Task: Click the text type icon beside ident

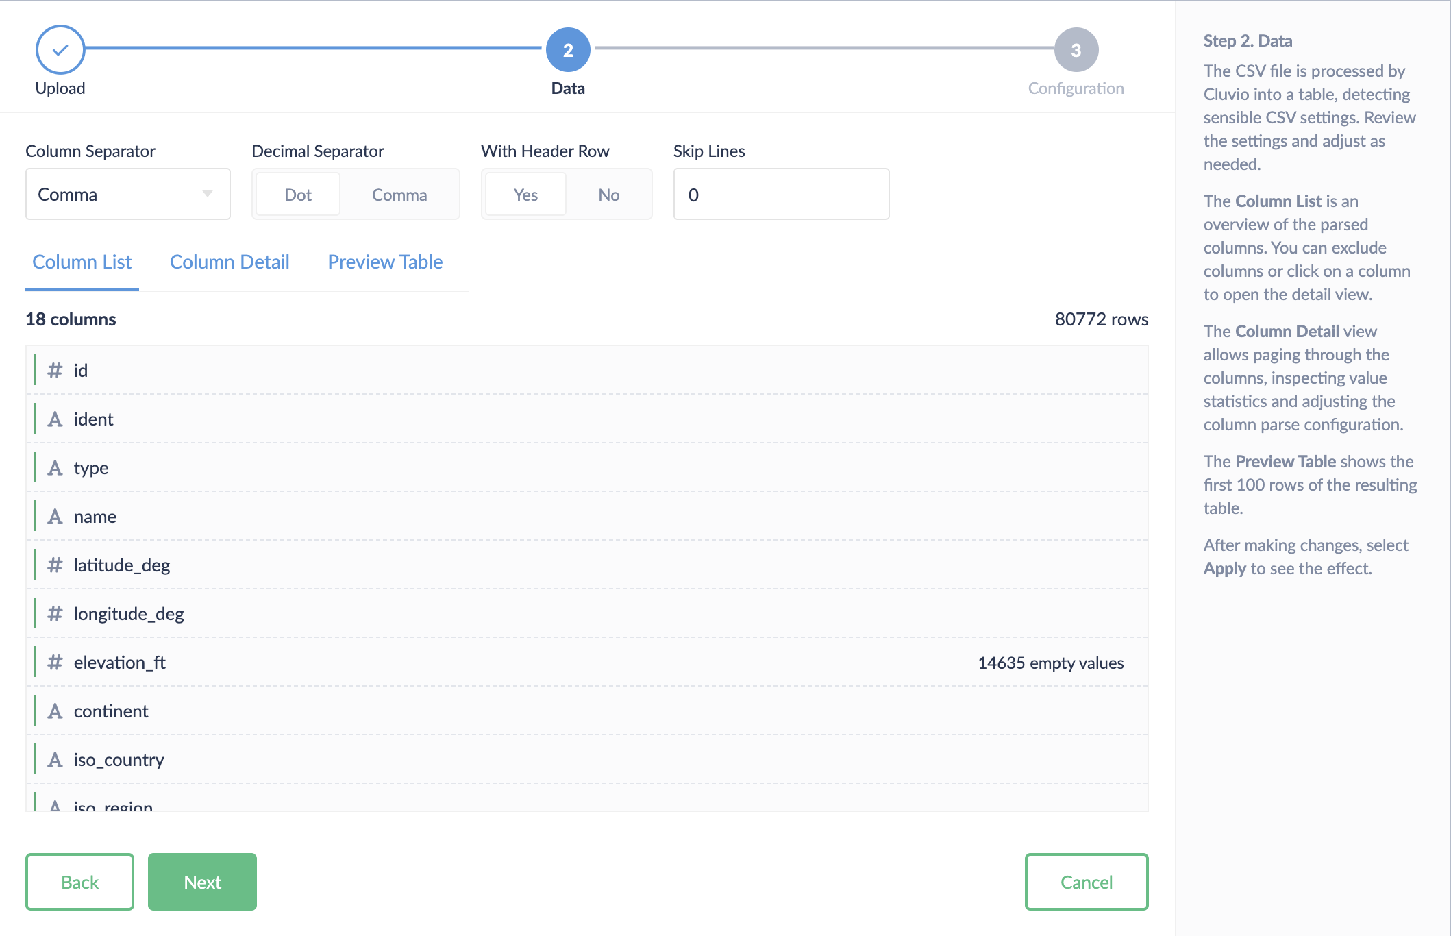Action: tap(55, 419)
